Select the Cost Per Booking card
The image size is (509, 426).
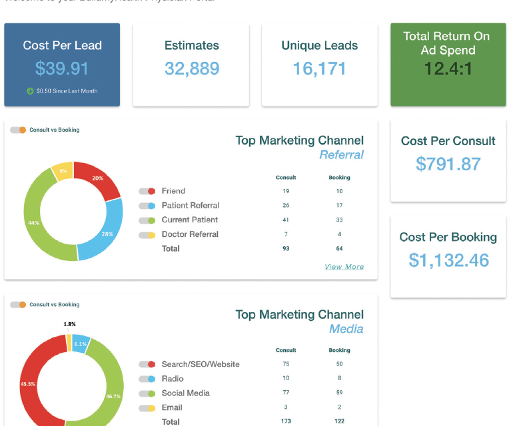click(x=448, y=256)
